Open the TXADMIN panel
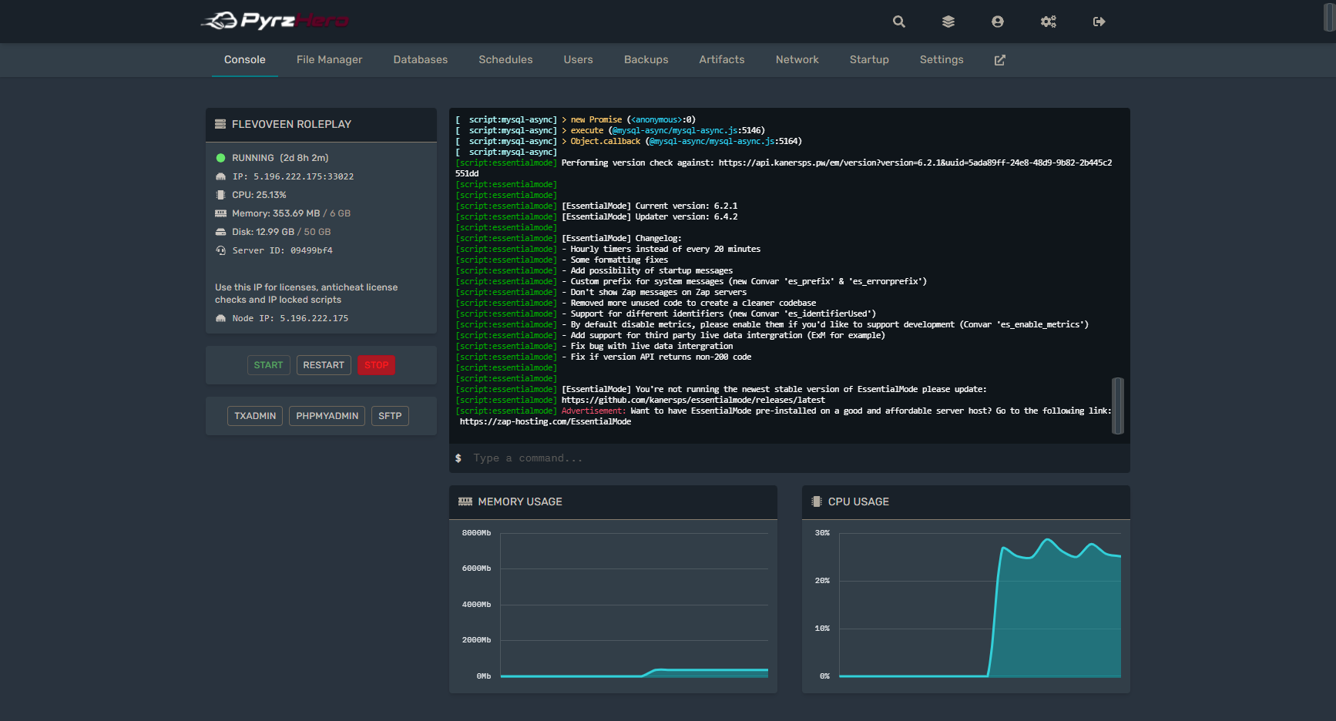 255,416
